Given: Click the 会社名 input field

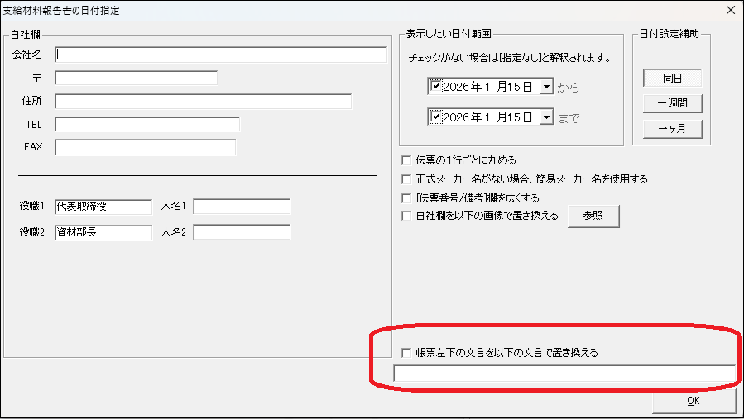Looking at the screenshot, I should (x=221, y=55).
